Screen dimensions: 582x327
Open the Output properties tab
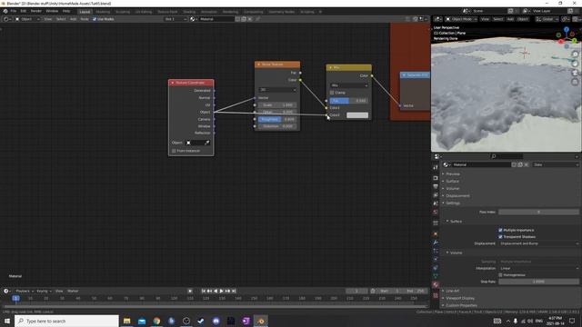pyautogui.click(x=436, y=186)
